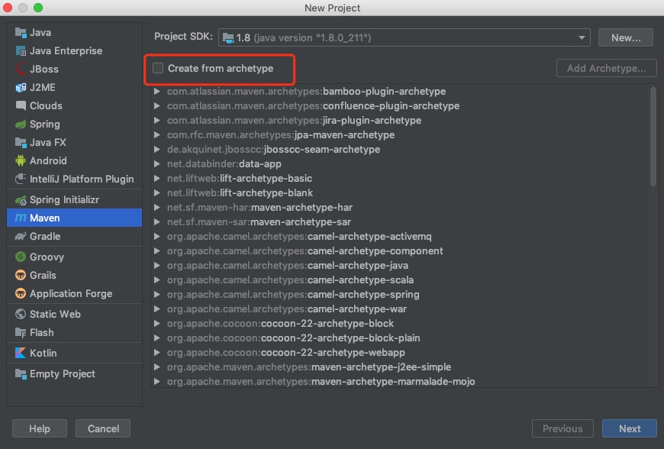The height and width of the screenshot is (449, 664).
Task: Expand maven-archetype-j2ee-simple disclosure triangle
Action: [x=157, y=367]
